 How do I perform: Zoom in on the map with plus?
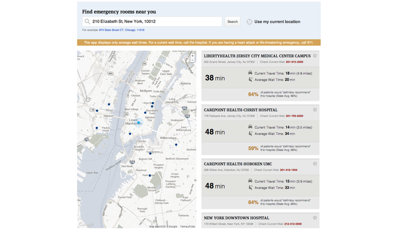[193, 56]
